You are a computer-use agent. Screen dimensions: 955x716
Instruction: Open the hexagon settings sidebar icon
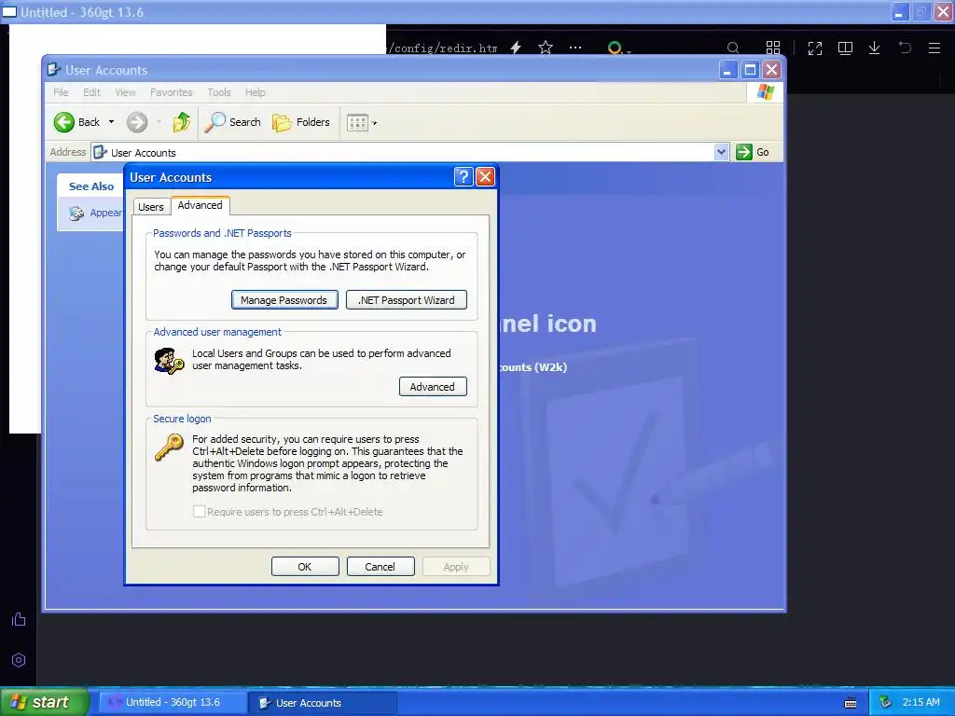pyautogui.click(x=19, y=660)
